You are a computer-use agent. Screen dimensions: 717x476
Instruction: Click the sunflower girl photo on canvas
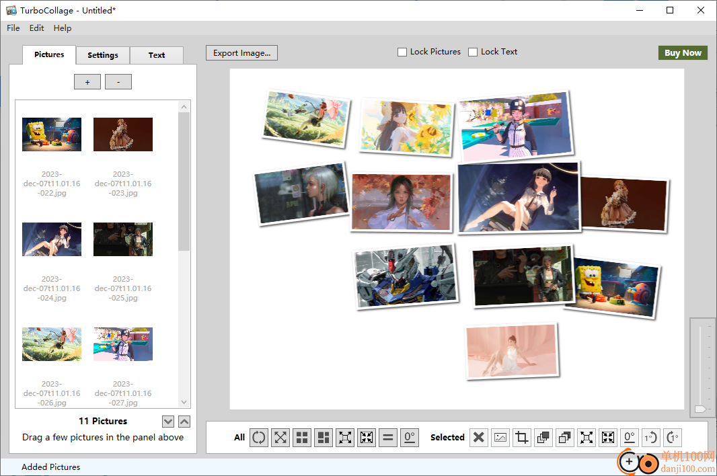[x=406, y=126]
